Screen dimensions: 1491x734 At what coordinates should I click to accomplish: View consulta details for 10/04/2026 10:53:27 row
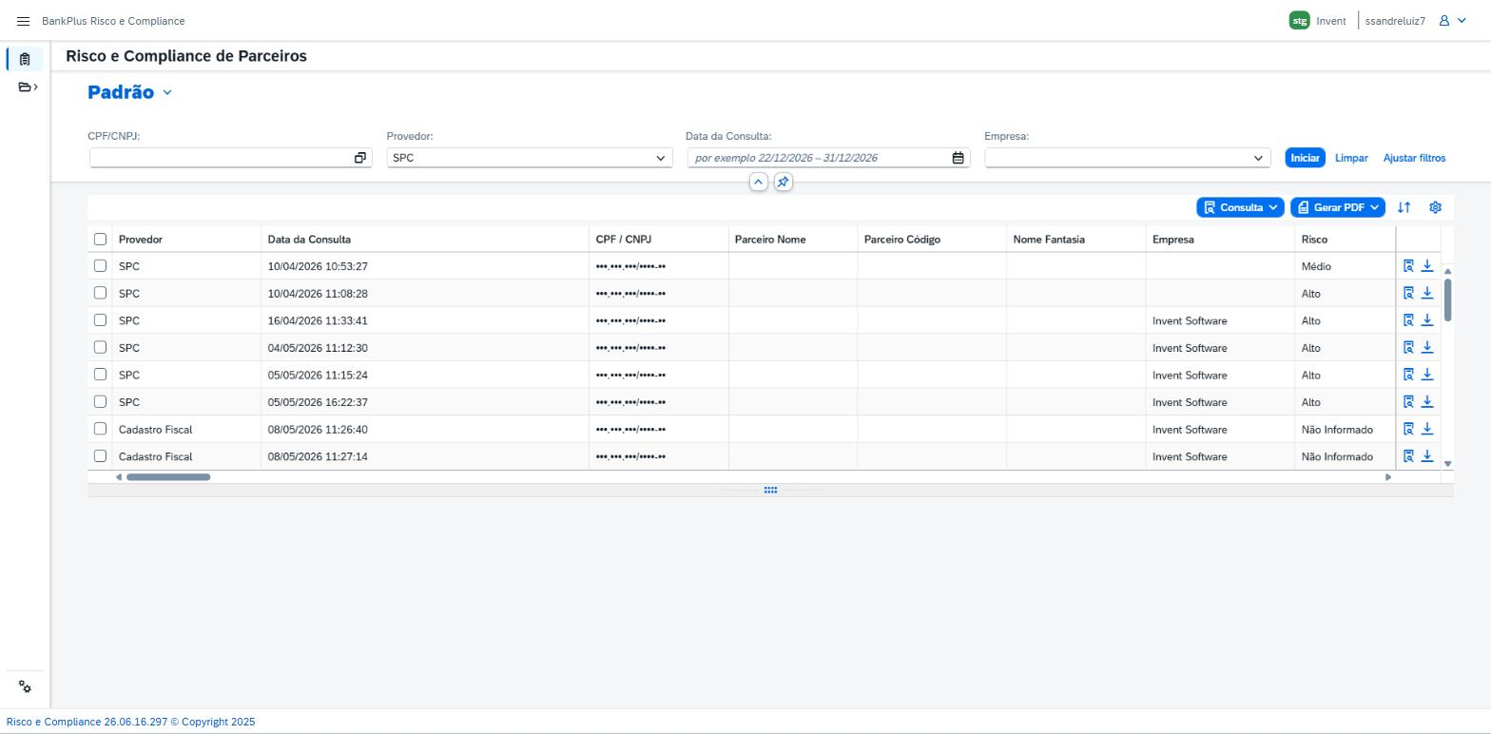[x=1409, y=266]
